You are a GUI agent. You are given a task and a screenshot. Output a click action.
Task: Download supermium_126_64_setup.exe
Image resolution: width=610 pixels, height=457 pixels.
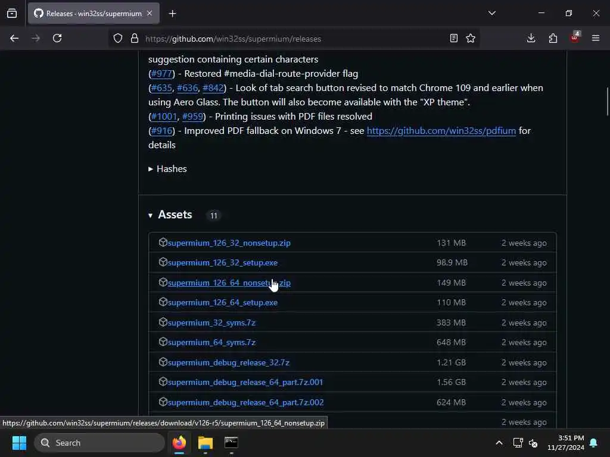point(223,303)
